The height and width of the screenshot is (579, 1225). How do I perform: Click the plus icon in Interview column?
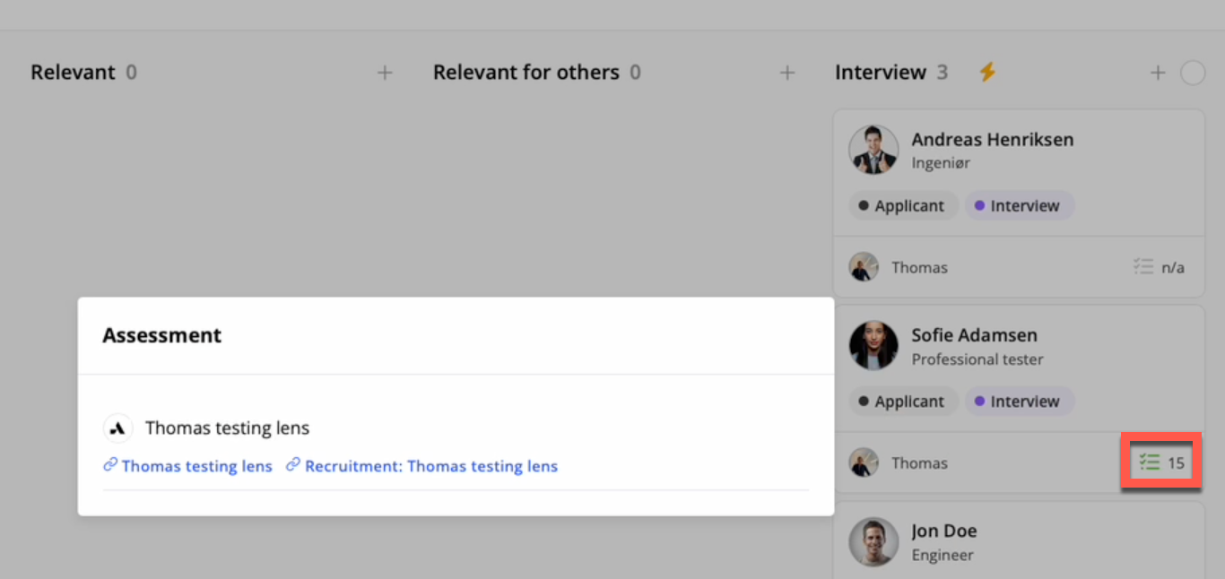point(1158,73)
